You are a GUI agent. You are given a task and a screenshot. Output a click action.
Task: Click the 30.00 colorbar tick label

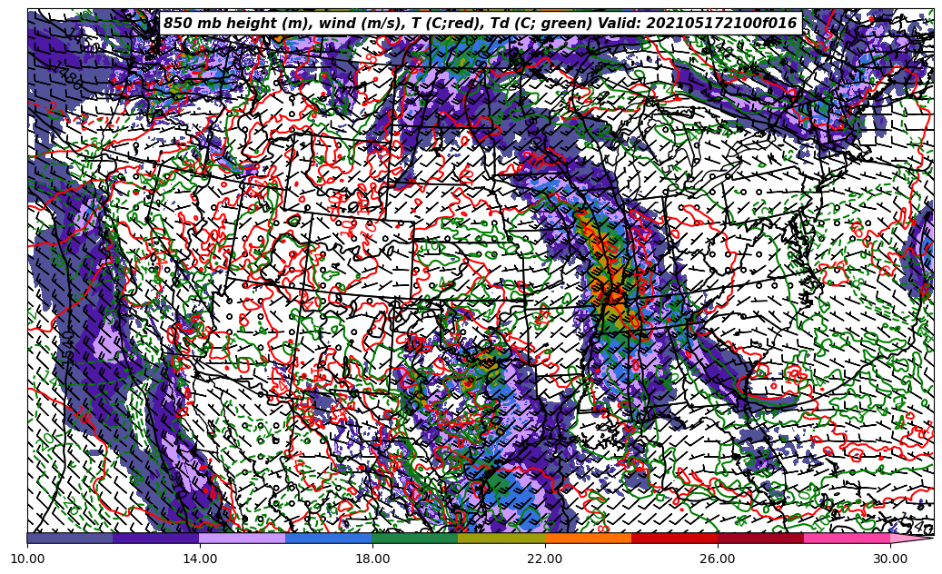click(x=890, y=559)
